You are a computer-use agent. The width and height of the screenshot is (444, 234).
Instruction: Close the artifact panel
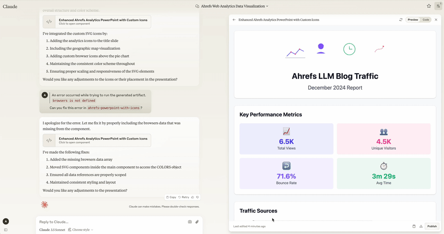[436, 20]
